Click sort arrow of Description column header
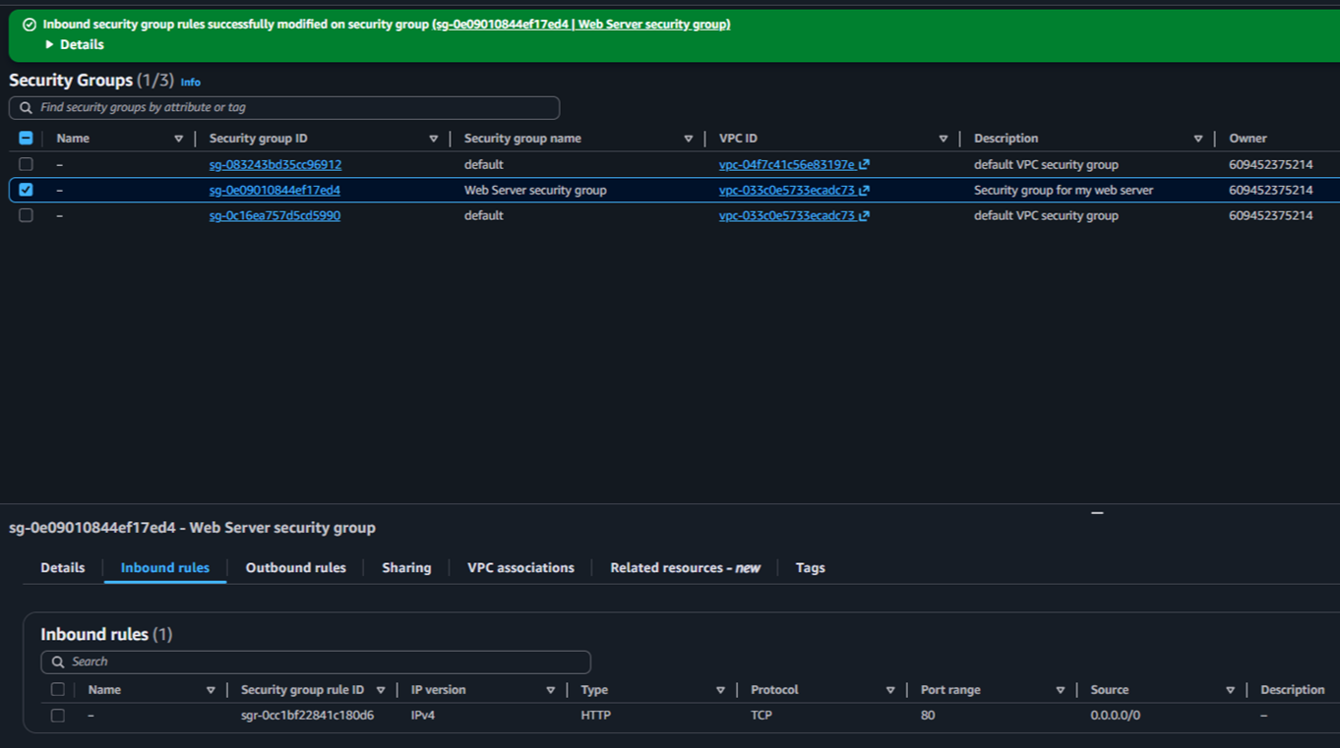 1197,139
